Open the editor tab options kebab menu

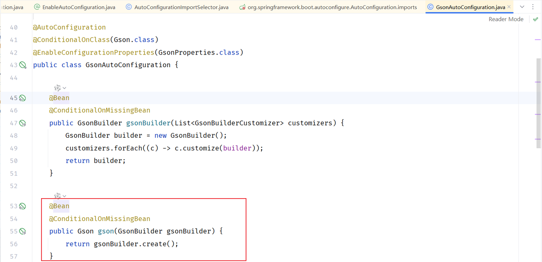coord(533,7)
